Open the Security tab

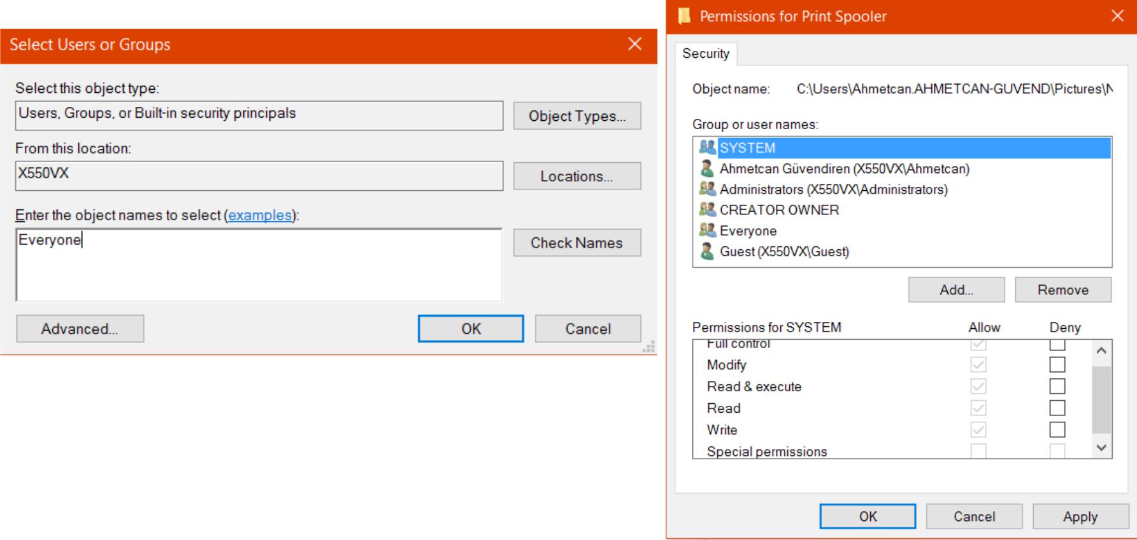pyautogui.click(x=706, y=53)
